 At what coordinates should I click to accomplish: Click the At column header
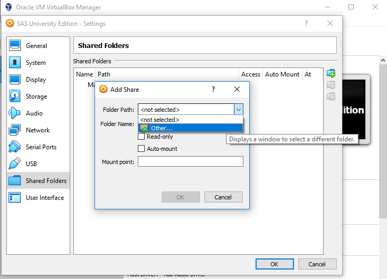313,74
